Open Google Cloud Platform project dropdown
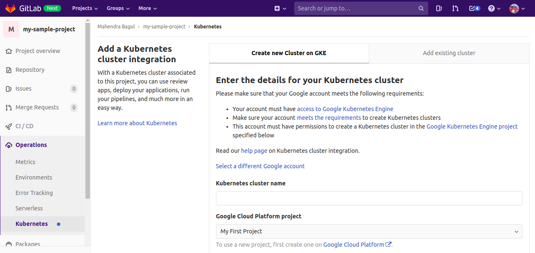 tap(369, 231)
